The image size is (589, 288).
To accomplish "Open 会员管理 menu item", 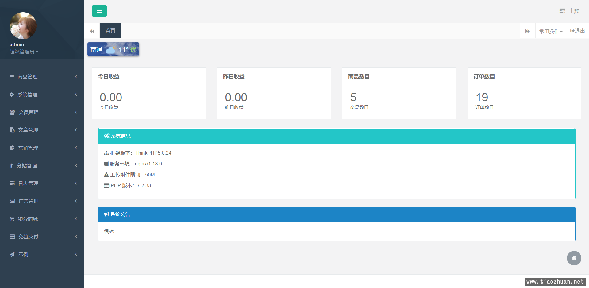I will coord(42,112).
